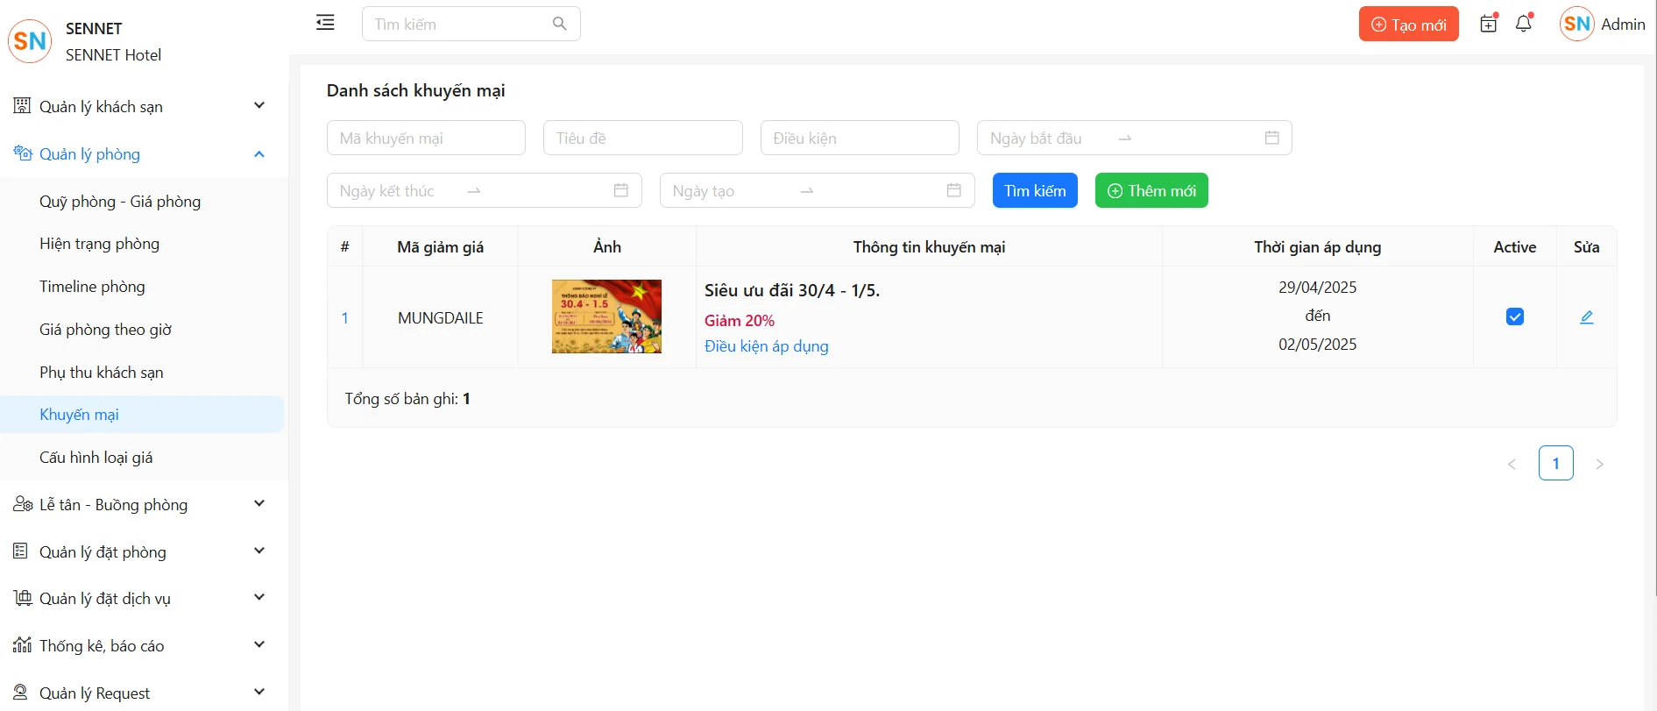Open the calendar plus icon in header
The height and width of the screenshot is (711, 1657).
click(x=1488, y=24)
